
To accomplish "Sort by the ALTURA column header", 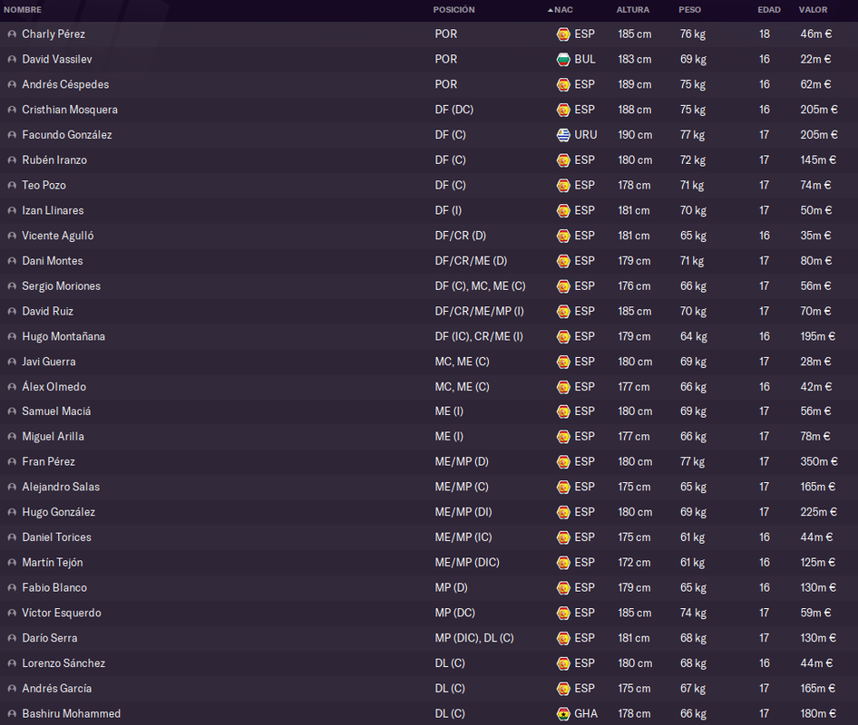I will point(632,10).
